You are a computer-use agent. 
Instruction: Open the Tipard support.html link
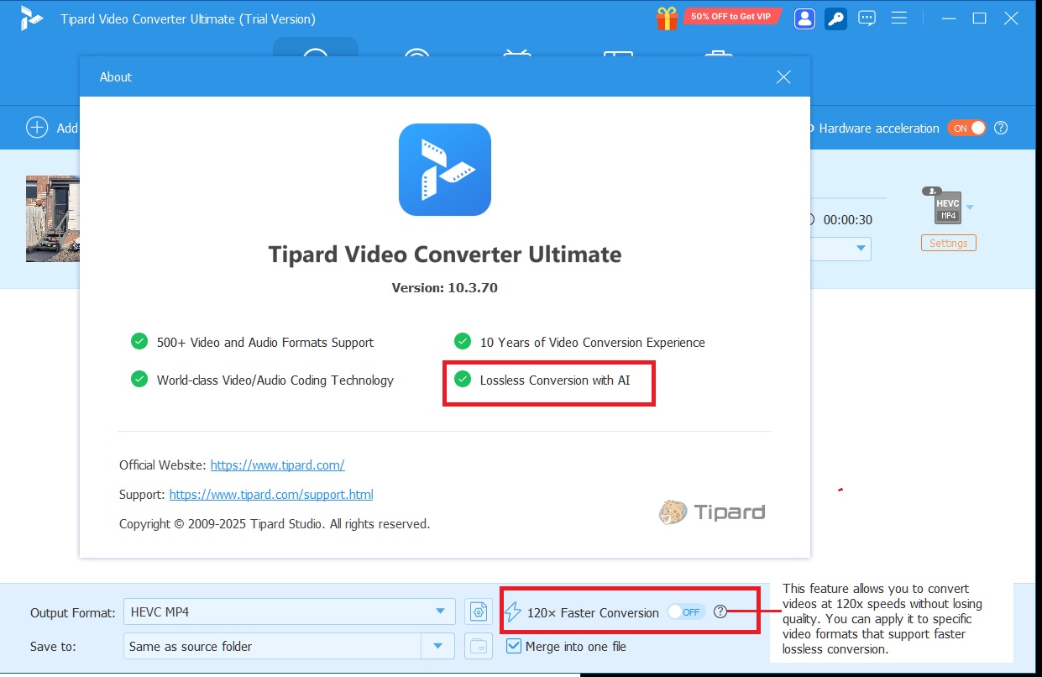click(x=271, y=495)
